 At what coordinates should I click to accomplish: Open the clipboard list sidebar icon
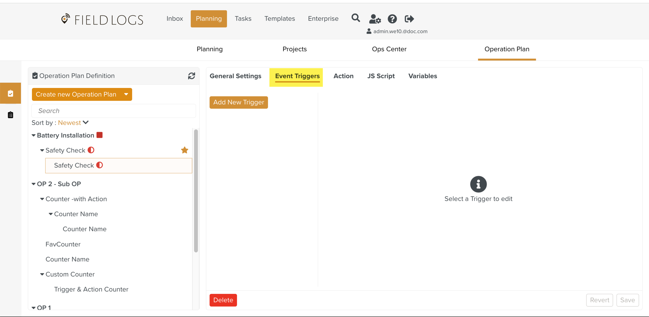(10, 115)
